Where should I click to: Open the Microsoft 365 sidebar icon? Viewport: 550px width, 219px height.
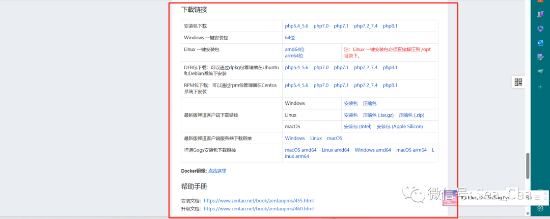540,29
